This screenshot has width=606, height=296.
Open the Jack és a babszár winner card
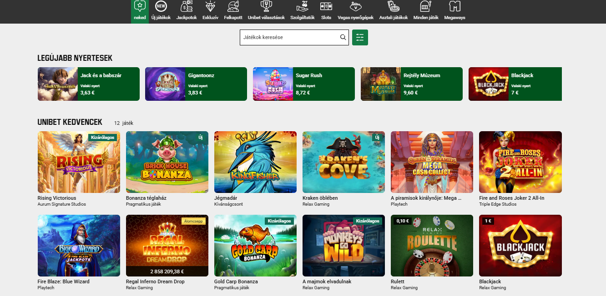tap(89, 84)
